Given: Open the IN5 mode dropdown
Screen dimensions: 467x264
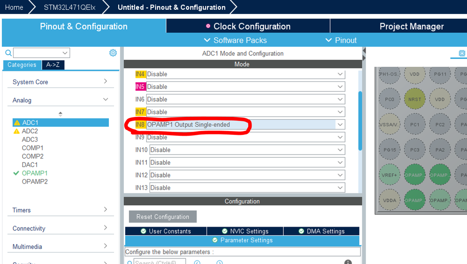Looking at the screenshot, I should click(x=246, y=87).
